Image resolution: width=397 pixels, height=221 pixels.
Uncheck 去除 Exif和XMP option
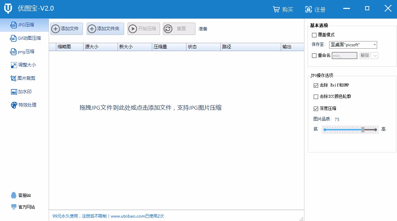click(x=316, y=85)
